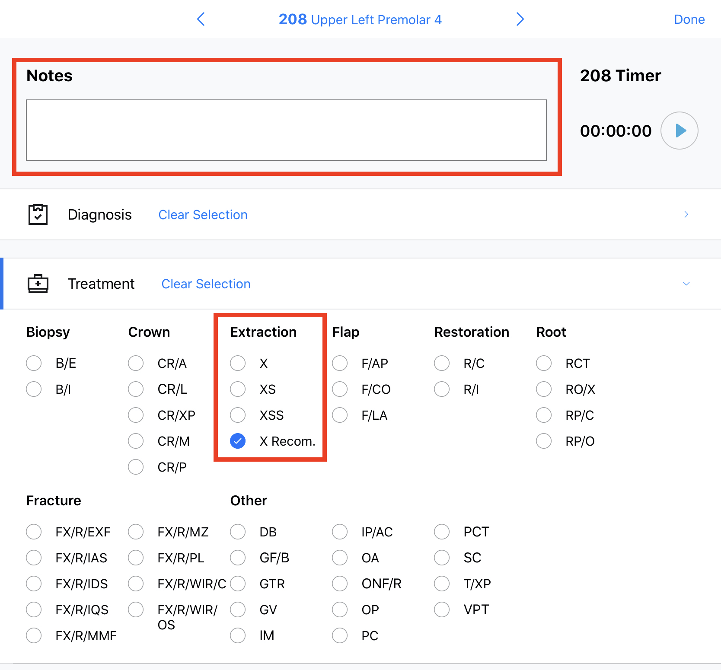Select the ONF/R other treatment option
721x670 pixels.
340,584
